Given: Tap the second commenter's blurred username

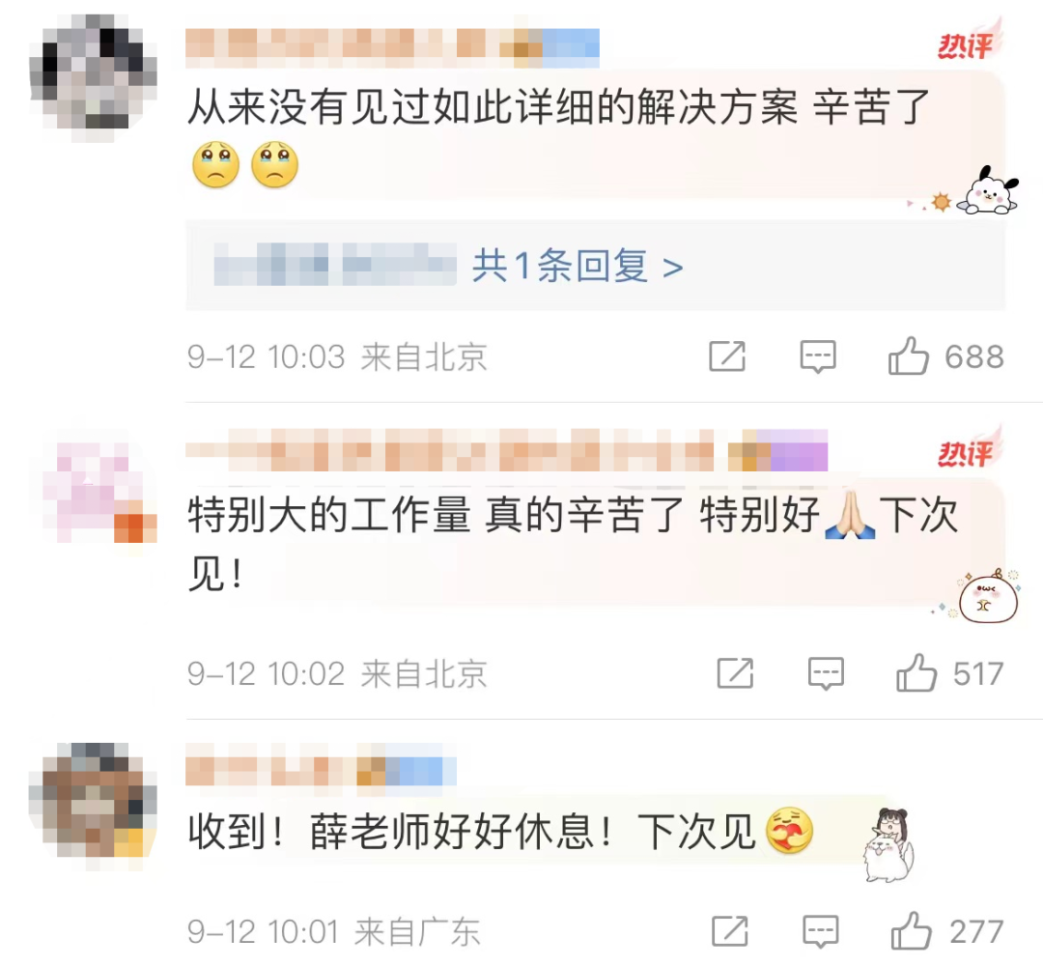Looking at the screenshot, I should pos(506,450).
